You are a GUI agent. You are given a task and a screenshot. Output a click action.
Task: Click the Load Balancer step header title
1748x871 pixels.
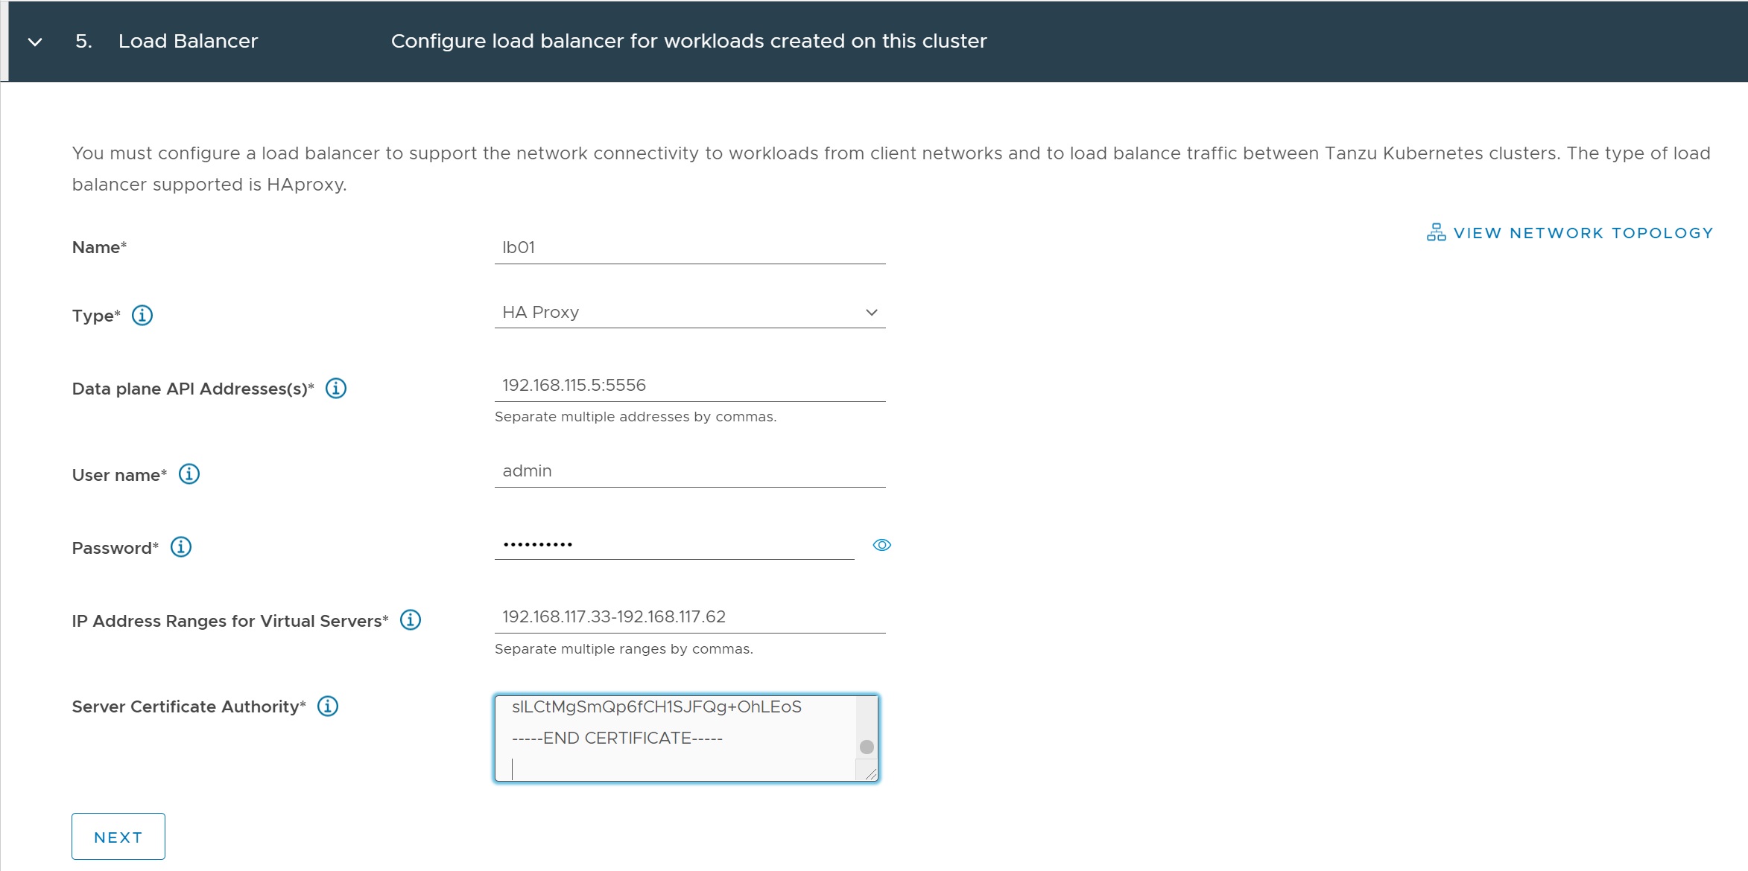coord(188,41)
